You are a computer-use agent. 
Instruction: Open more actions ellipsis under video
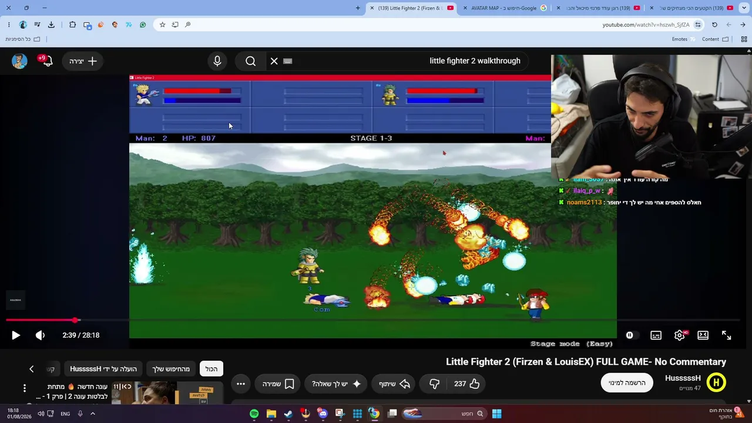(x=241, y=384)
